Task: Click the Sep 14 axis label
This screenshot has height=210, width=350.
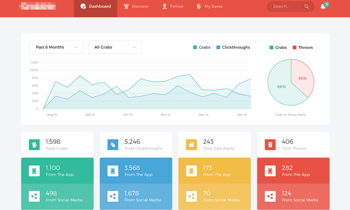Action: pyautogui.click(x=90, y=115)
